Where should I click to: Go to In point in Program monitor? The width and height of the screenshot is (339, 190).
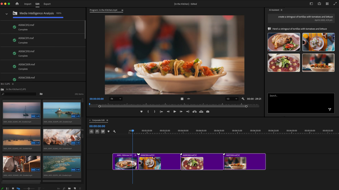pos(161,112)
